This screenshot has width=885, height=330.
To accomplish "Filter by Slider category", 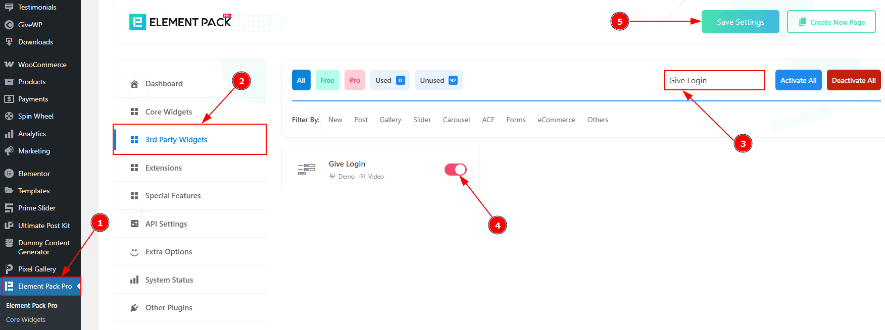I will point(422,120).
